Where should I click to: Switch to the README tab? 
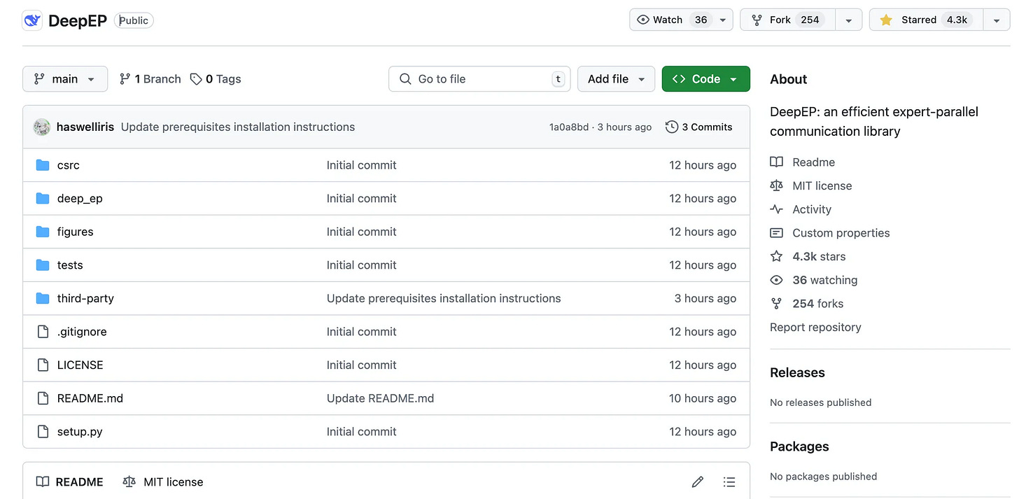[69, 482]
